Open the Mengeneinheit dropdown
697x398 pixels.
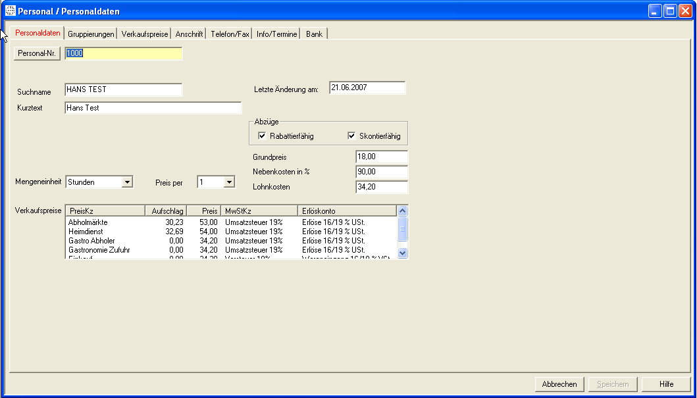[x=128, y=182]
